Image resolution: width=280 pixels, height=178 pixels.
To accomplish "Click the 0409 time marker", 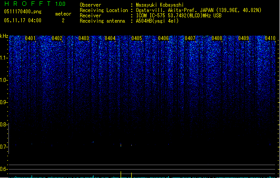I will coord(243,38).
